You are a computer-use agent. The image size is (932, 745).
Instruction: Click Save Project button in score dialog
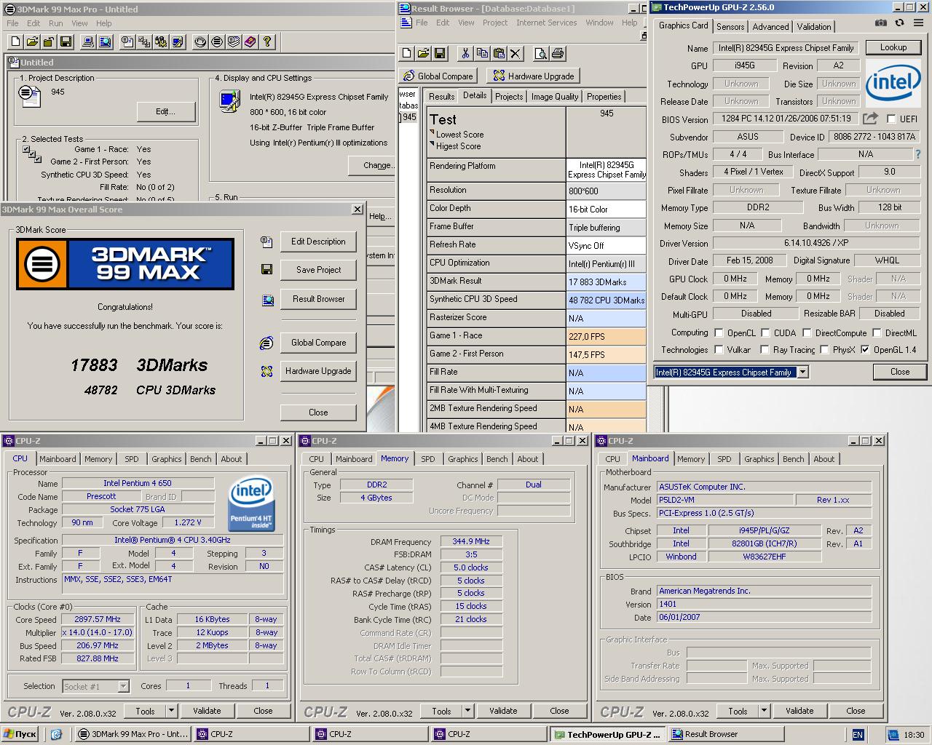[318, 270]
